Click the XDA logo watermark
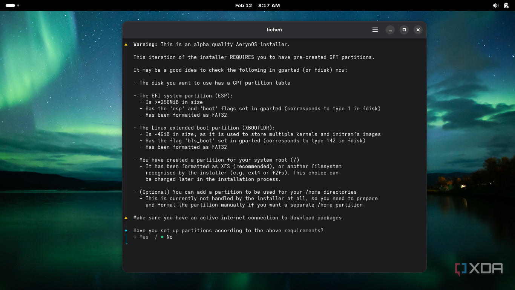Image resolution: width=515 pixels, height=290 pixels. (x=479, y=268)
